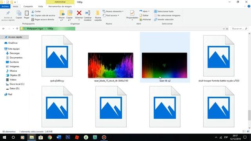251x141 pixels.
Task: Select Este equipo in the sidebar
Action: click(12, 49)
